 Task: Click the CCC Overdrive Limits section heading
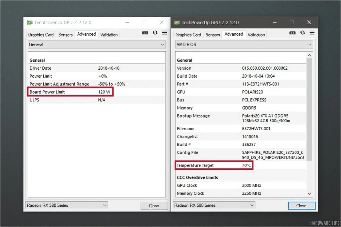click(x=197, y=177)
